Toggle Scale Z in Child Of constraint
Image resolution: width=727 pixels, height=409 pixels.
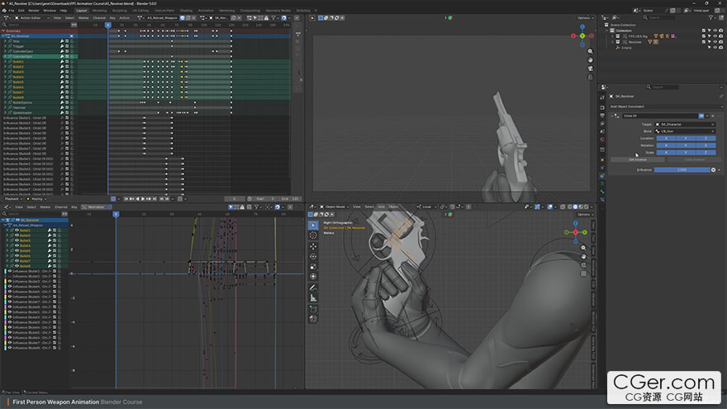[706, 152]
